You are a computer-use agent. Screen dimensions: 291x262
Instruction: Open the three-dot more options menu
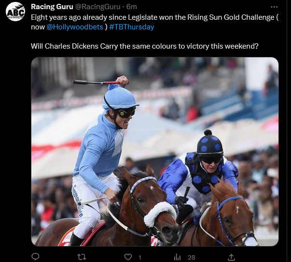[x=274, y=7]
